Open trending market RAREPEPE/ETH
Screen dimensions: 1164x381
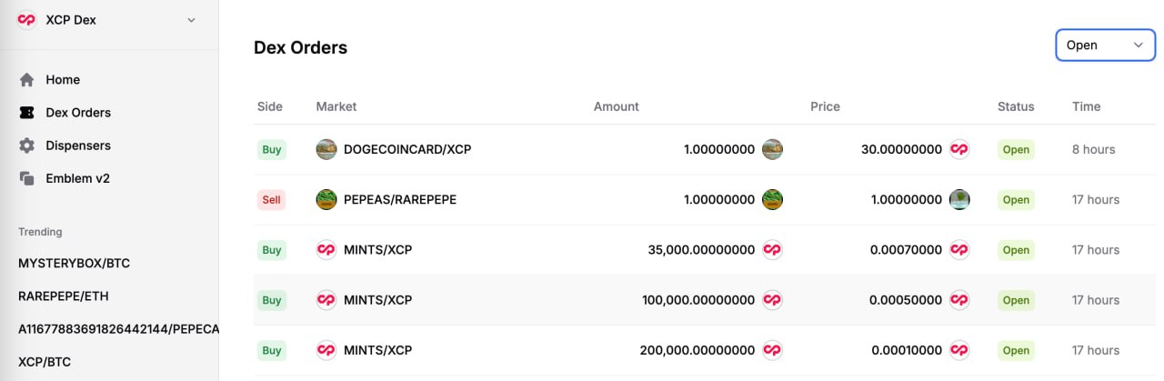[x=64, y=296]
